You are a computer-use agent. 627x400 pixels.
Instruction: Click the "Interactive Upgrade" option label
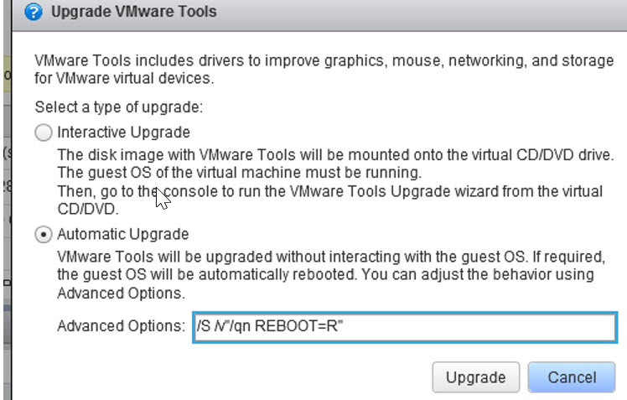tap(123, 132)
